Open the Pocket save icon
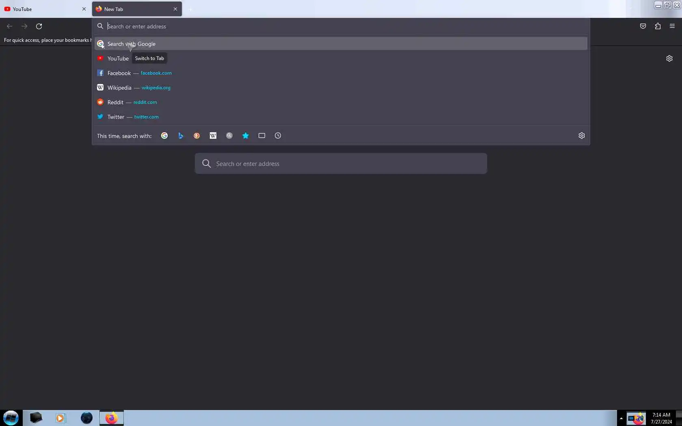682x426 pixels. (643, 26)
